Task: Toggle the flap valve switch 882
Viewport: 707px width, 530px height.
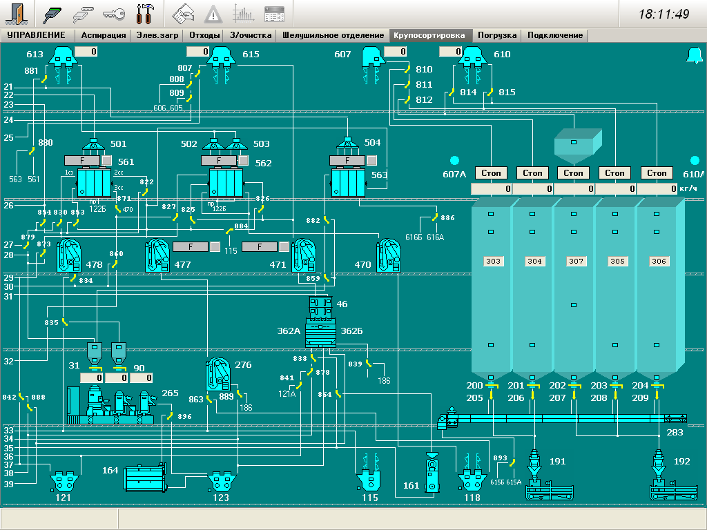Action: pos(327,221)
